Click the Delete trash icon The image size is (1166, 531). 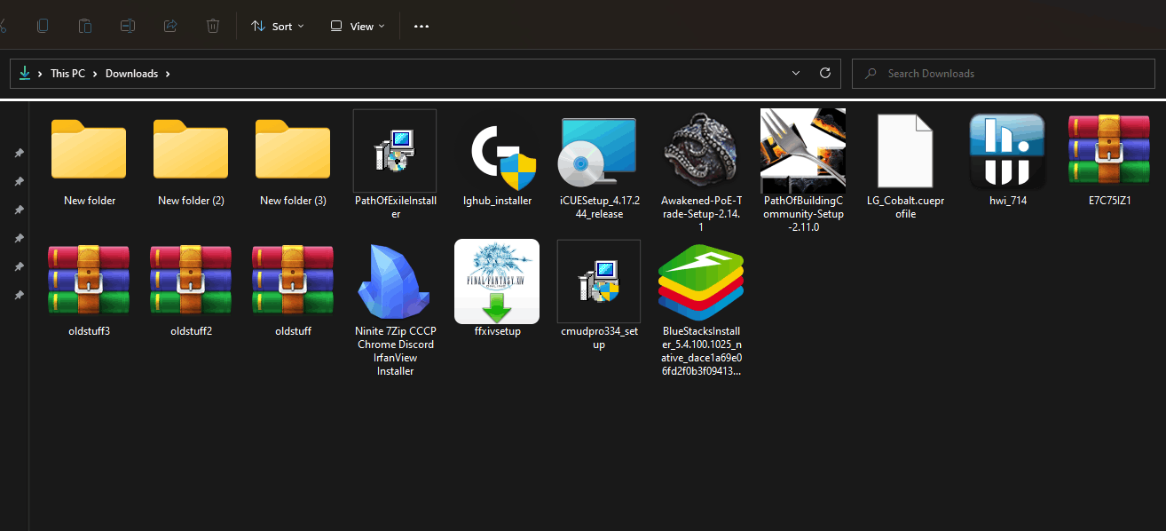click(213, 26)
